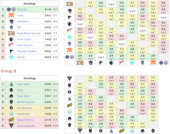The image size is (170, 134).
Task: Click Talon logo in Group A crosstable bottom row
Action: [x=122, y=63]
